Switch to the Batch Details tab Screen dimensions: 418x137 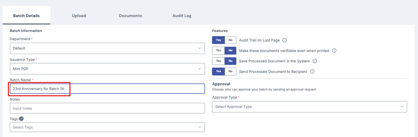pos(26,16)
